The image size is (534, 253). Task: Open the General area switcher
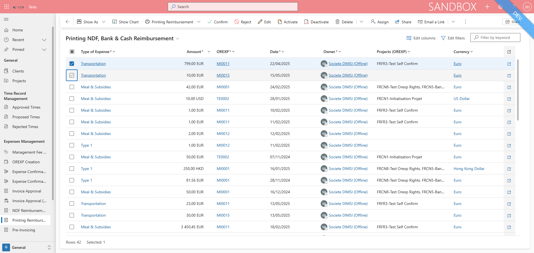(x=27, y=247)
